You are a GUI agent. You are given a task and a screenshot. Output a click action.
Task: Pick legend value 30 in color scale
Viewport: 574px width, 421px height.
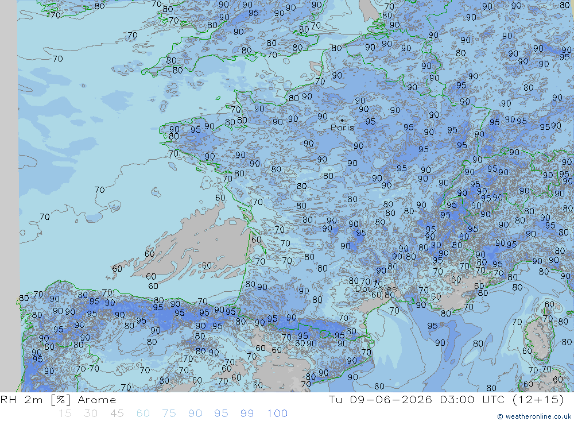click(x=91, y=414)
